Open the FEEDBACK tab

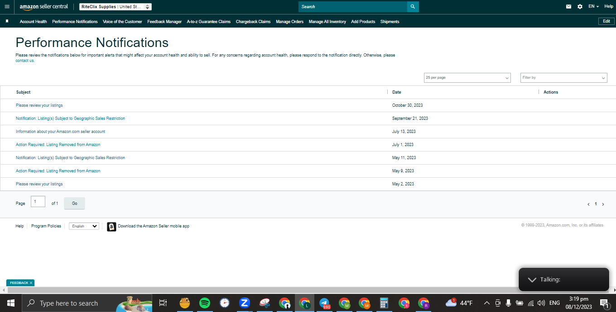point(19,283)
